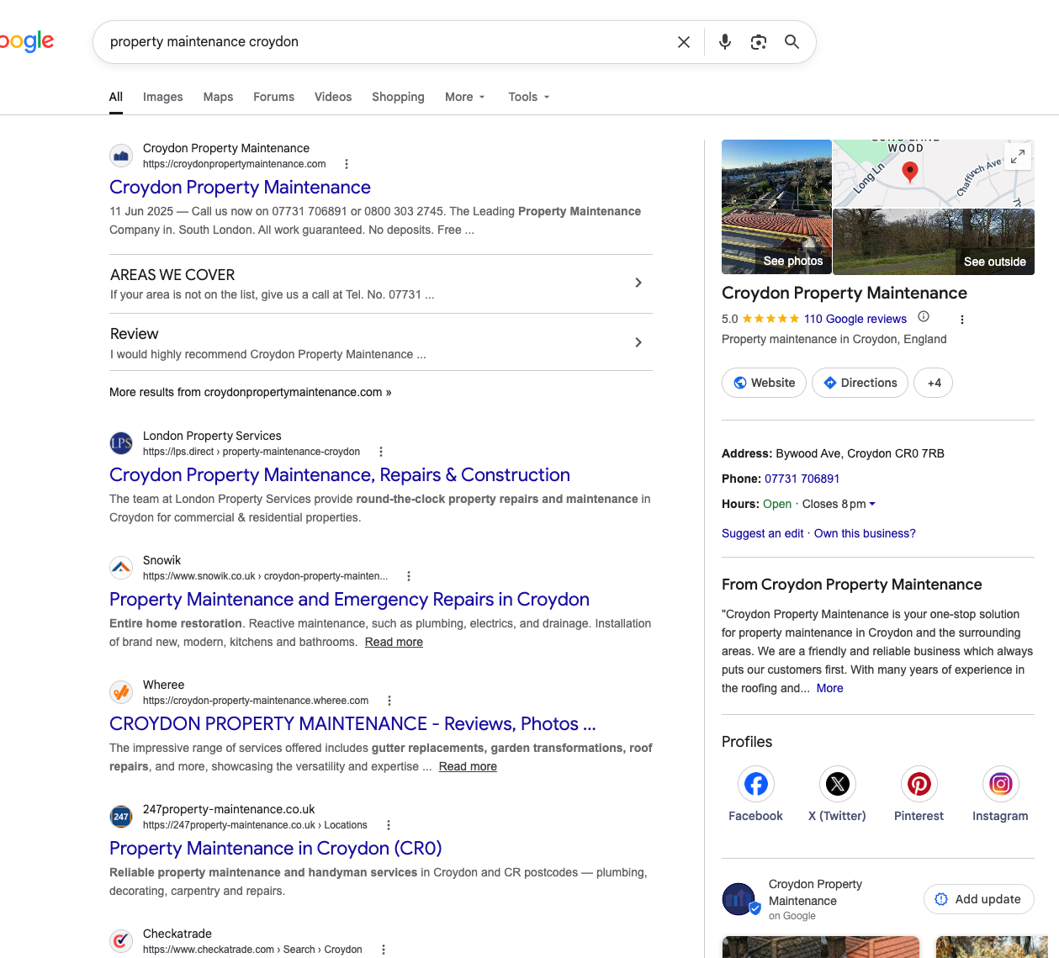This screenshot has width=1059, height=958.
Task: Open more options in knowledge panel header
Action: (x=962, y=320)
